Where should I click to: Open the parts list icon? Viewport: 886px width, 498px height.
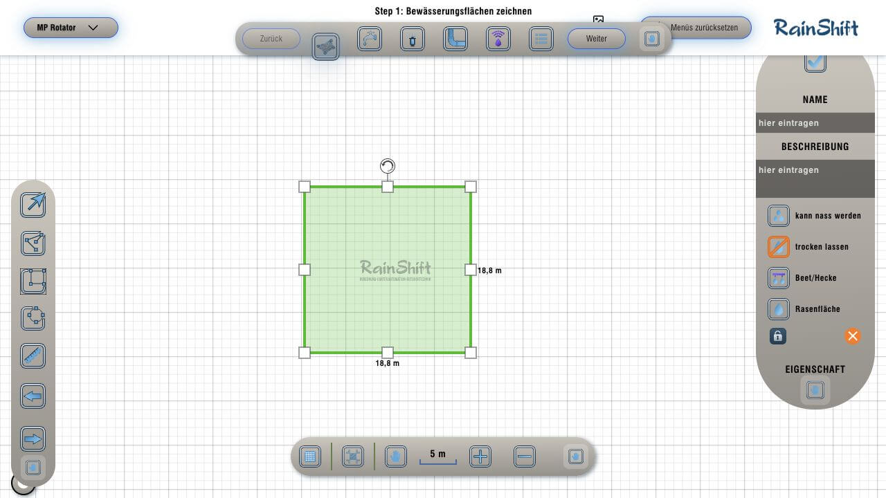coord(541,39)
